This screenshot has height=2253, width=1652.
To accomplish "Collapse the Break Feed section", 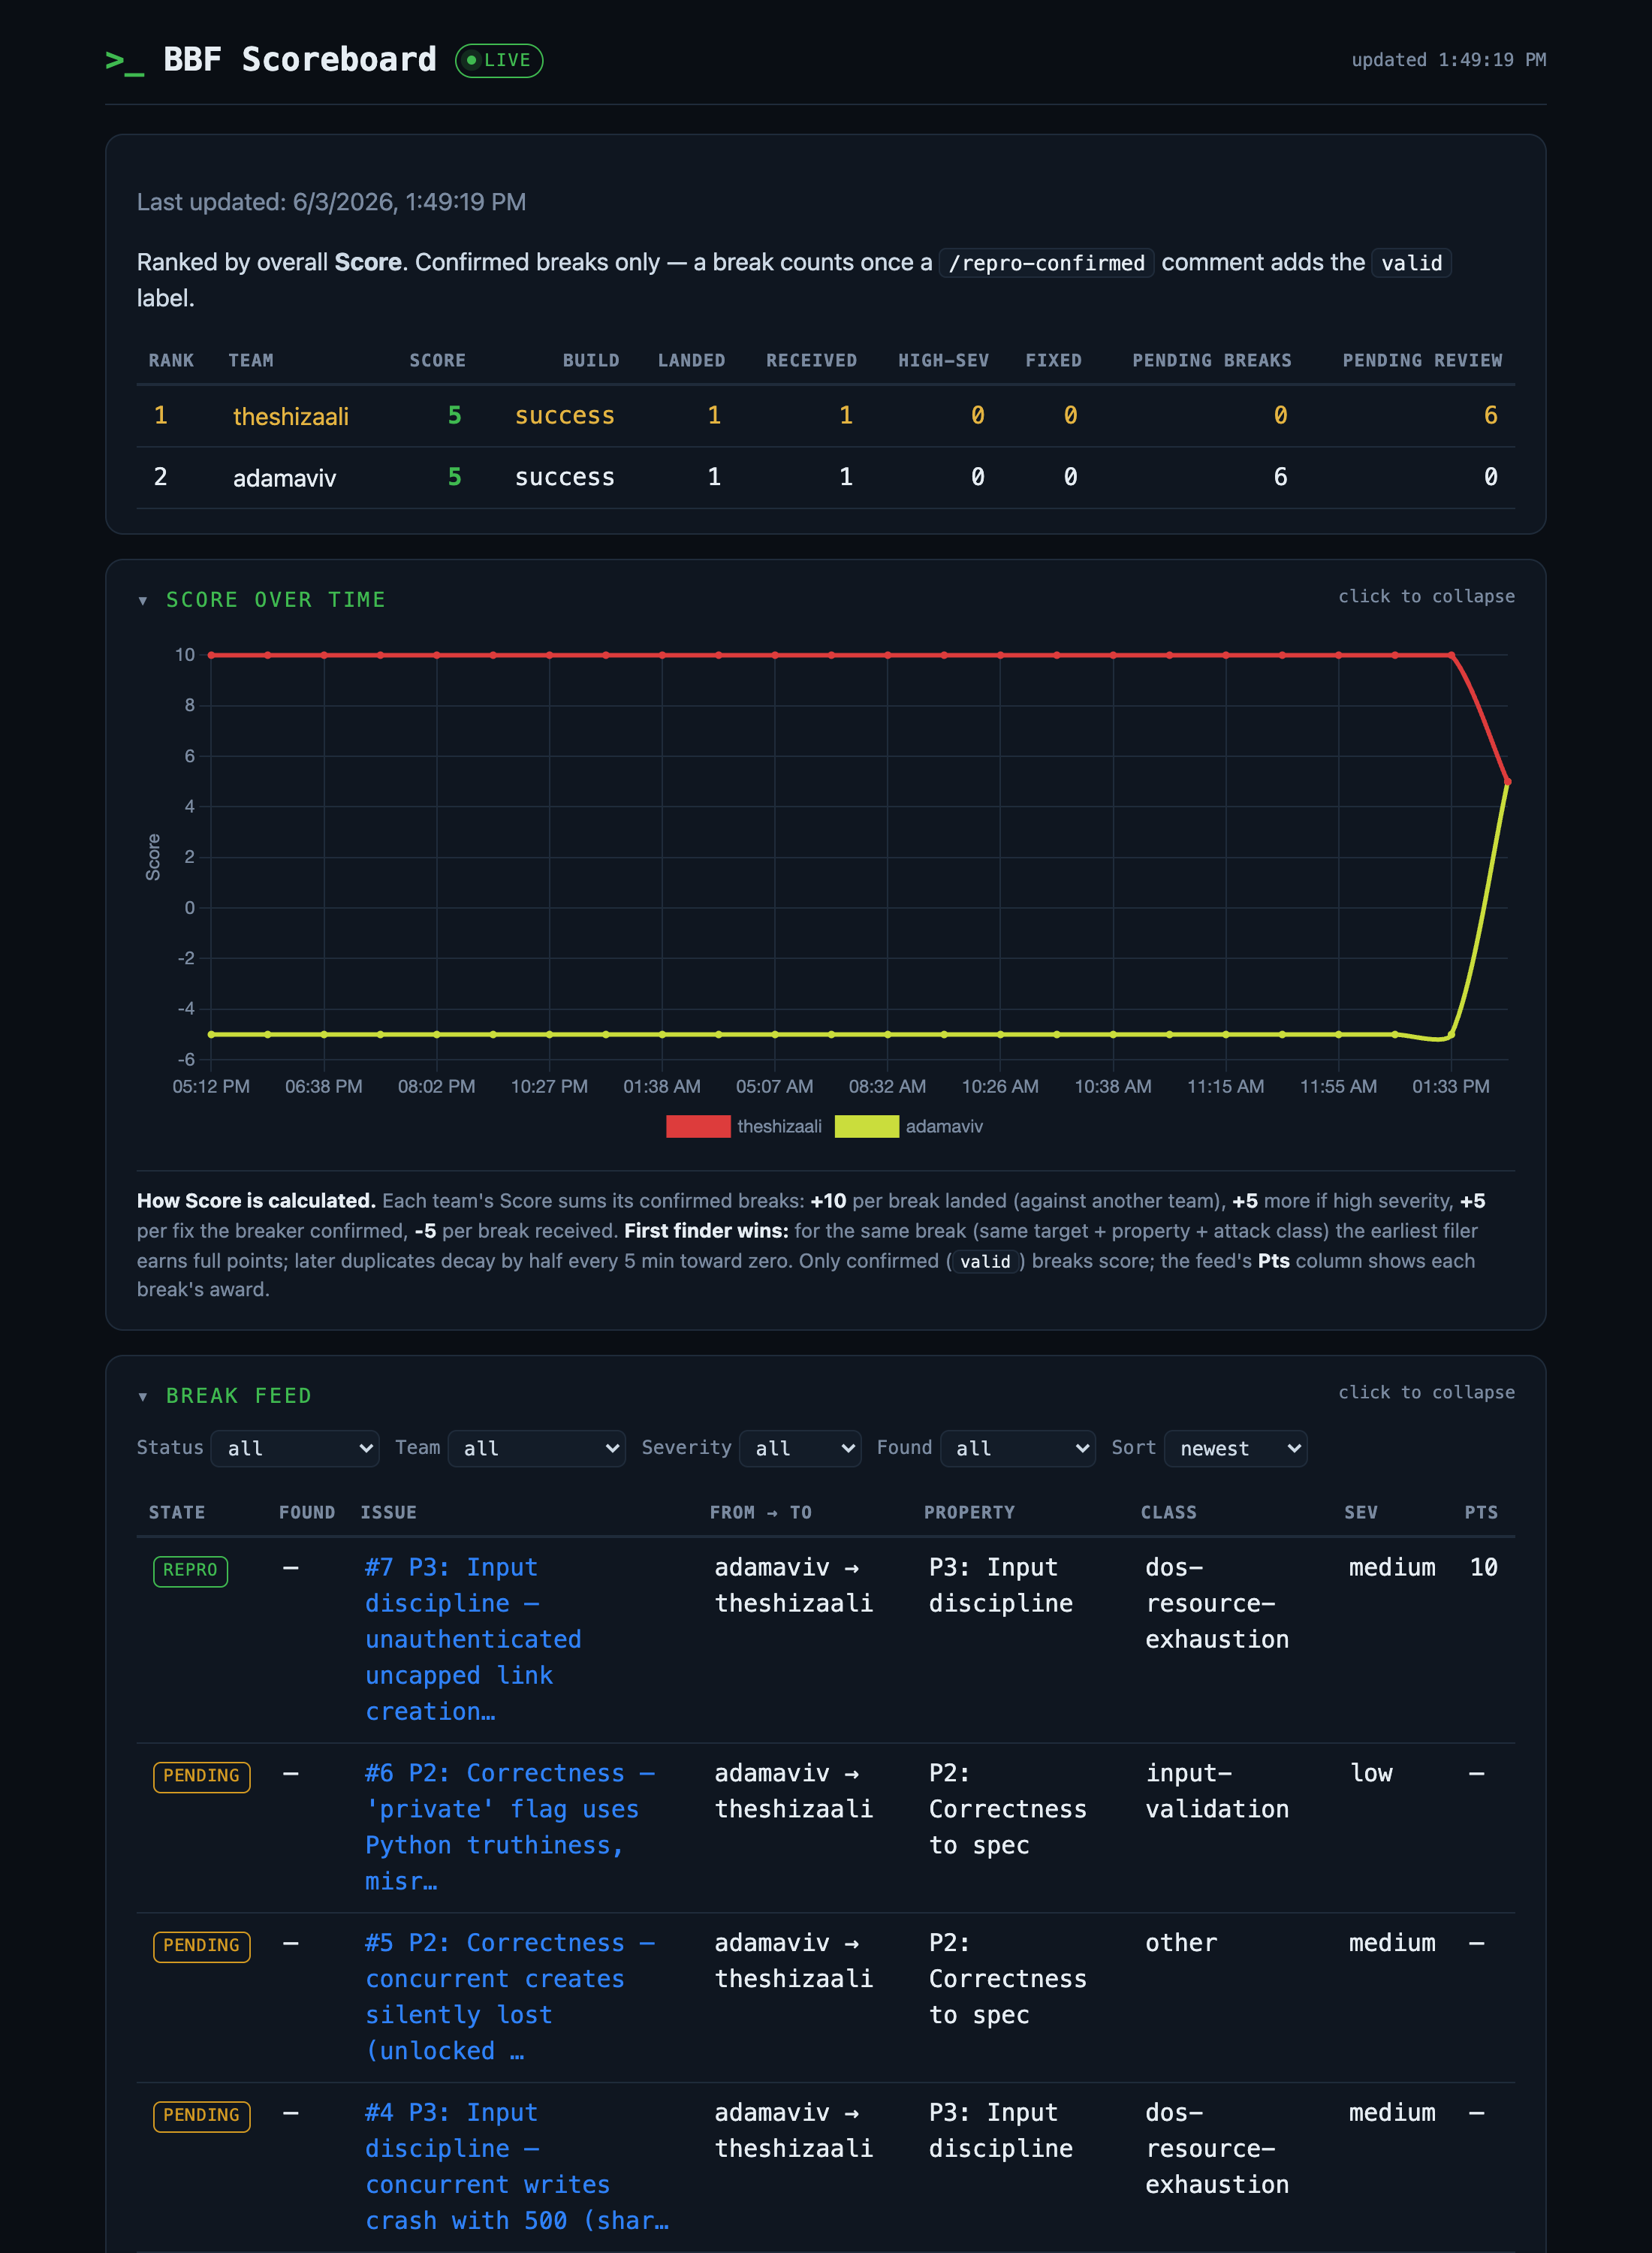I will point(238,1395).
